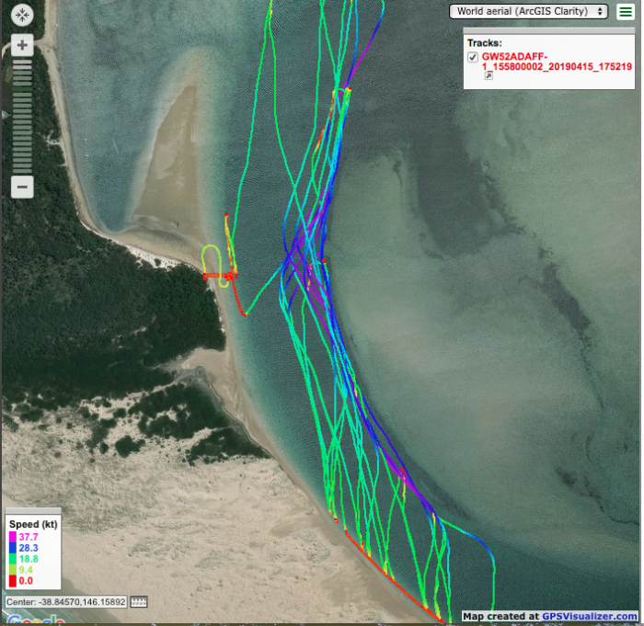Click the recenter map arrows icon

[x=22, y=16]
